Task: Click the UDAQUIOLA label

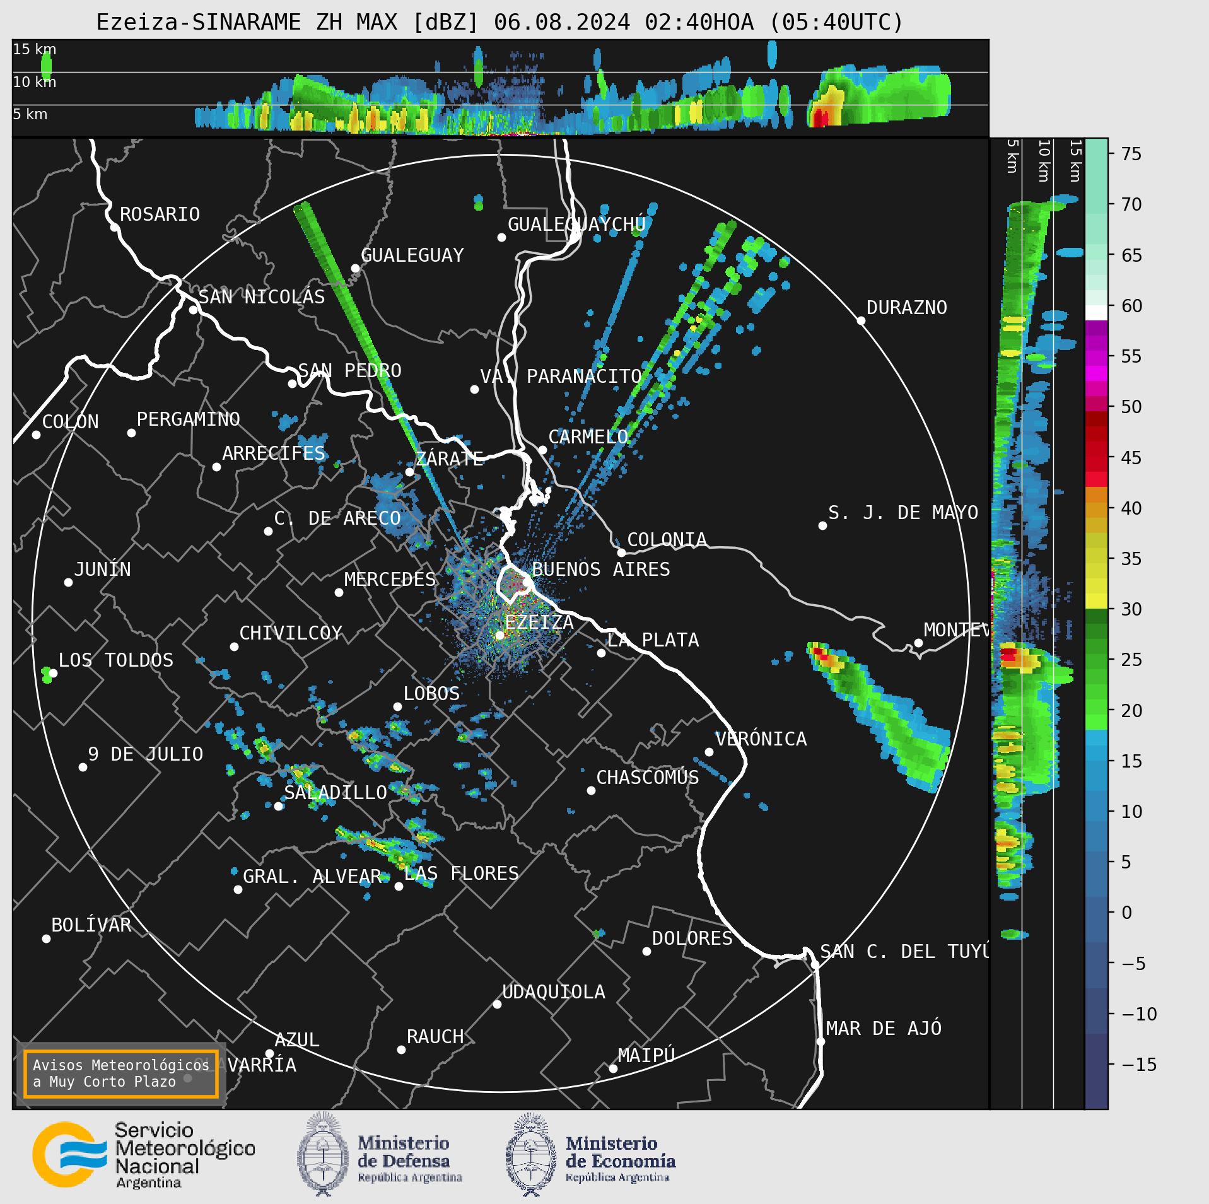Action: pyautogui.click(x=554, y=992)
